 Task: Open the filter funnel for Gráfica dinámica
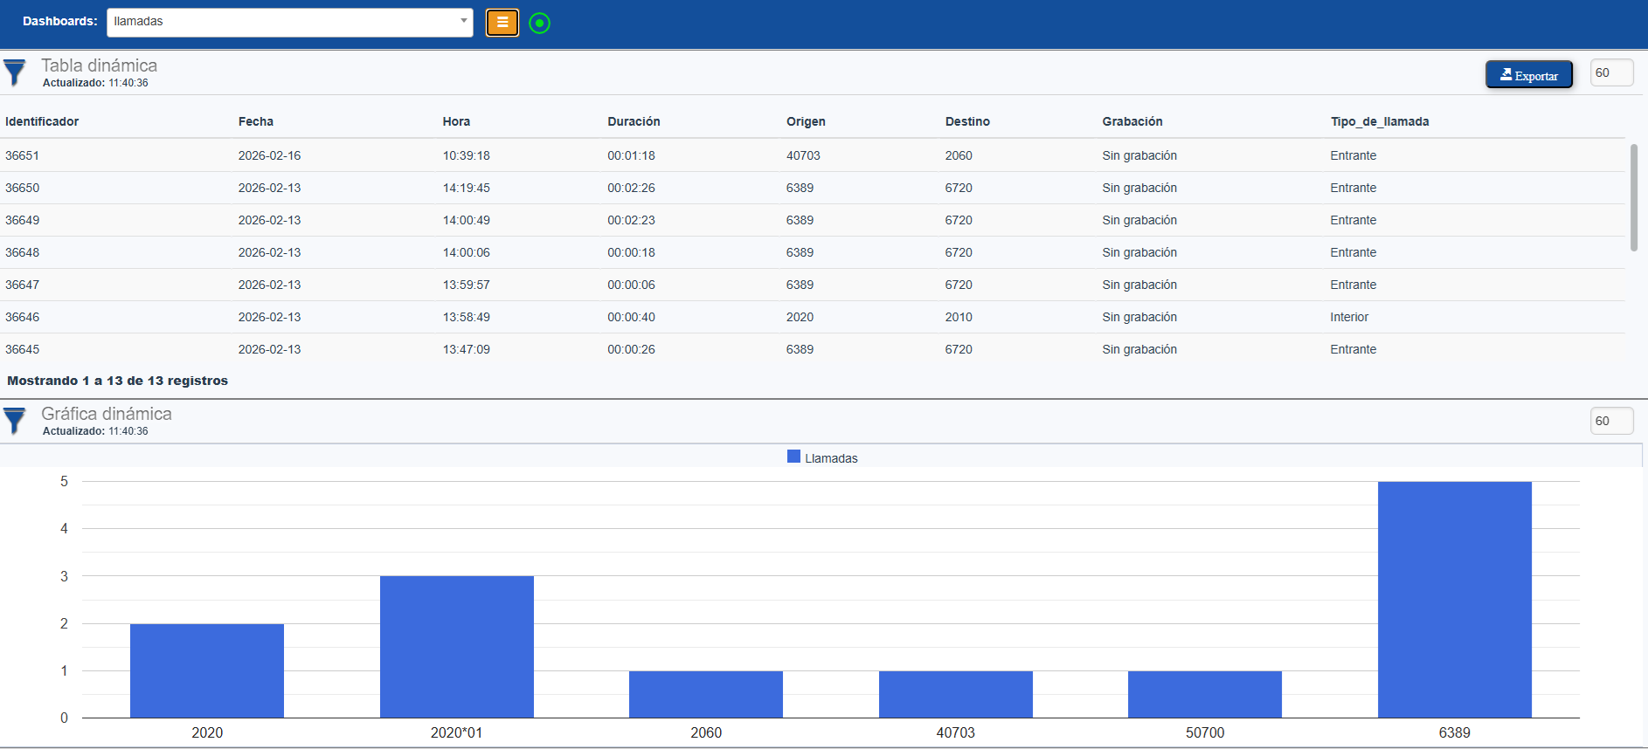click(x=15, y=422)
